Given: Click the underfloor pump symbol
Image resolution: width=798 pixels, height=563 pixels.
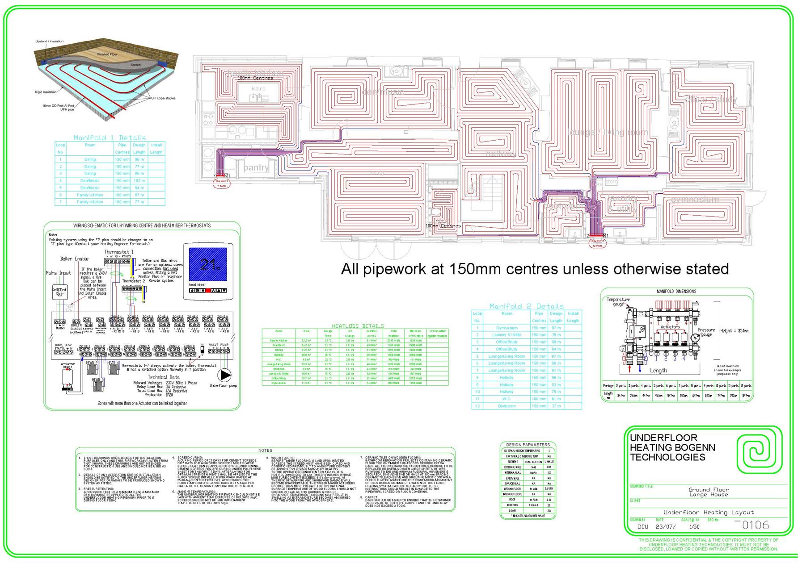Looking at the screenshot, I should point(223,375).
